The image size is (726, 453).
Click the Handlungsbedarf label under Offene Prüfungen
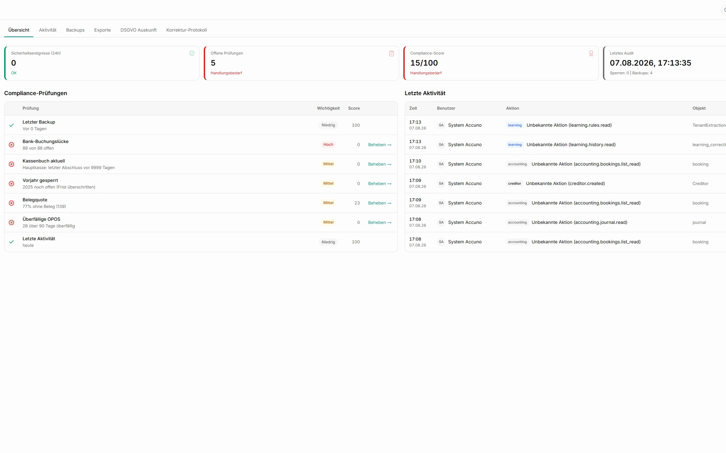coord(226,73)
